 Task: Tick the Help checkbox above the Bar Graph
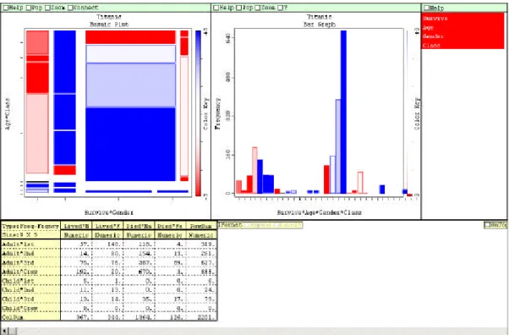(216, 8)
